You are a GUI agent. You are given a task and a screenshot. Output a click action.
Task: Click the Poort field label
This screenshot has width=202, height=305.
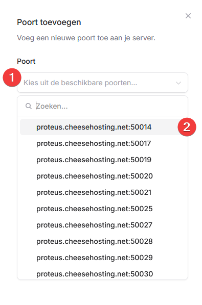26,62
